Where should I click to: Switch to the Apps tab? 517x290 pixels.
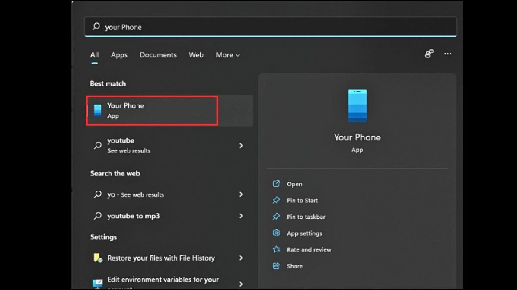click(x=119, y=55)
